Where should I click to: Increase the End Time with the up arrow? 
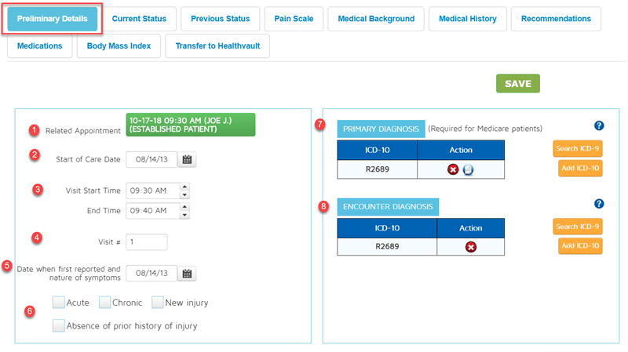184,206
